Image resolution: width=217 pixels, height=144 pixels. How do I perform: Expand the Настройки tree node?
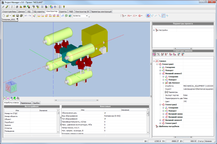pyautogui.click(x=154, y=30)
